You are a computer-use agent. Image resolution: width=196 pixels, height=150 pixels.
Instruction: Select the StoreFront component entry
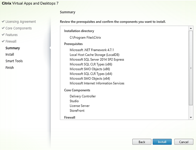tap(77, 110)
